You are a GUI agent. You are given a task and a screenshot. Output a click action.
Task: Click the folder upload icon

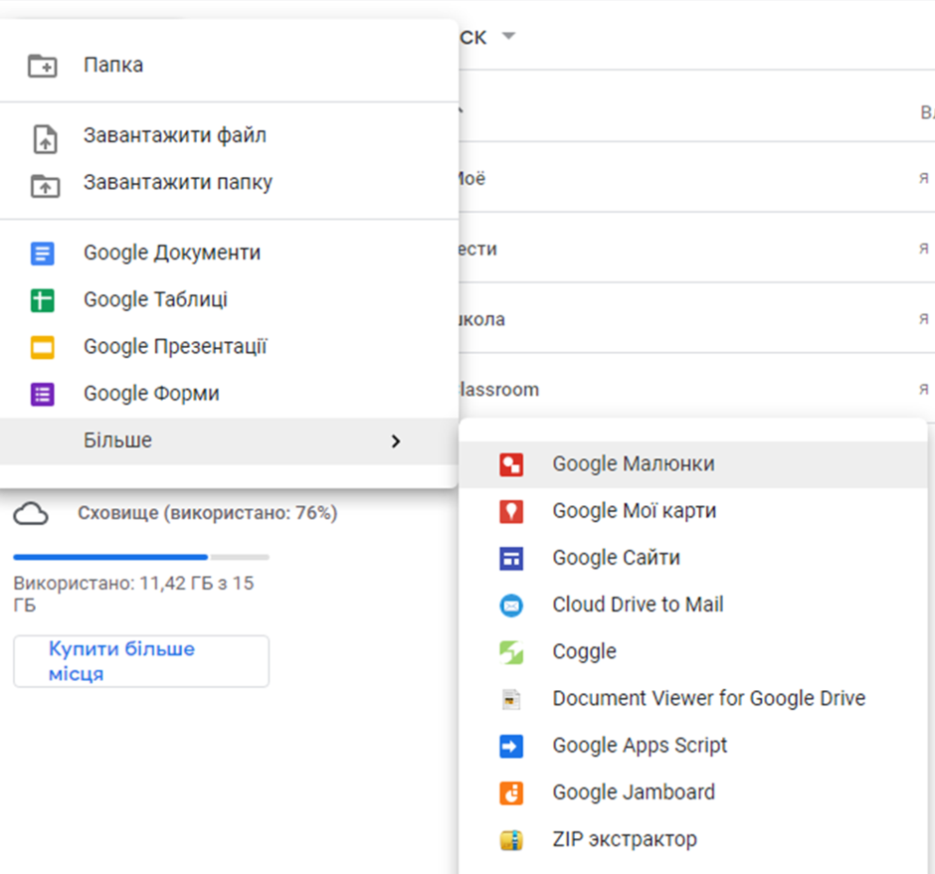(45, 185)
